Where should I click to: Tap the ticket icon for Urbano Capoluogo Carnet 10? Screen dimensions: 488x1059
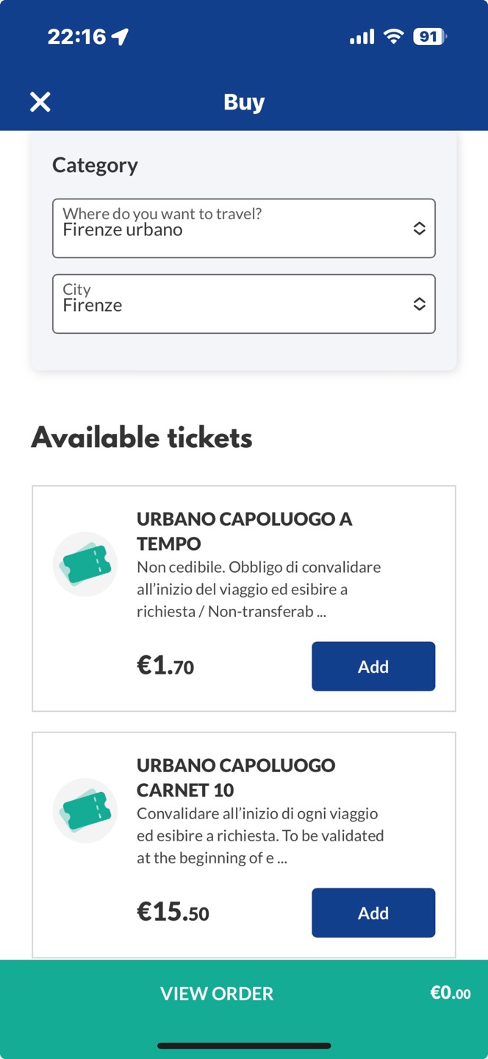(85, 810)
